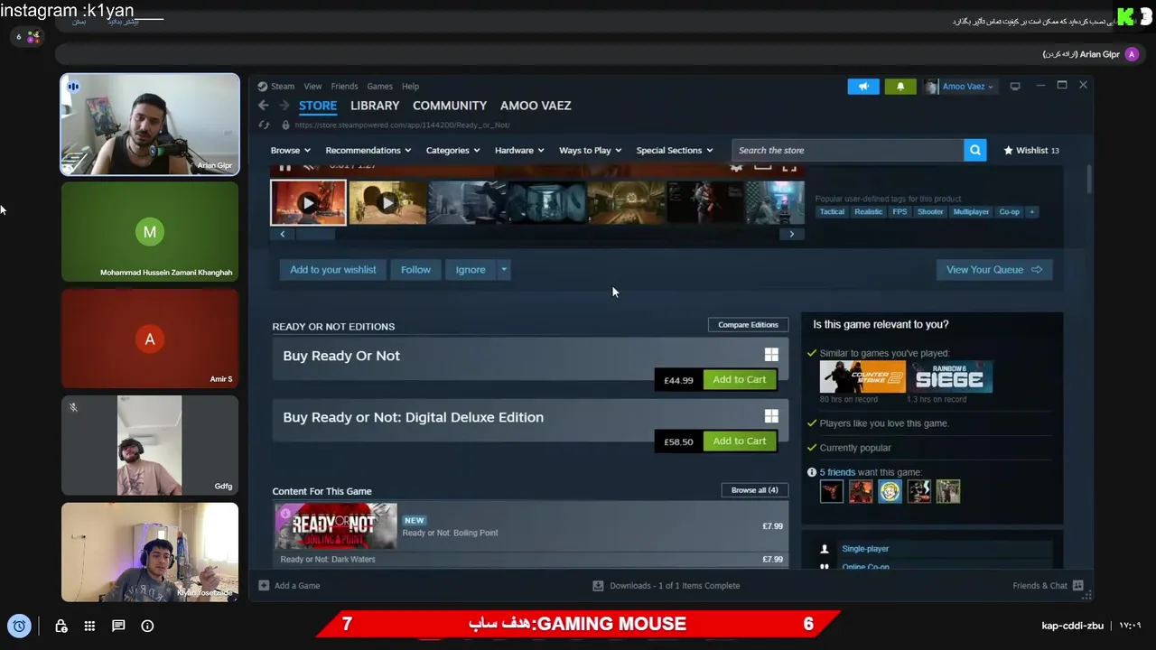Go forward with the Steam forward arrow
This screenshot has height=650, width=1156.
(x=285, y=106)
